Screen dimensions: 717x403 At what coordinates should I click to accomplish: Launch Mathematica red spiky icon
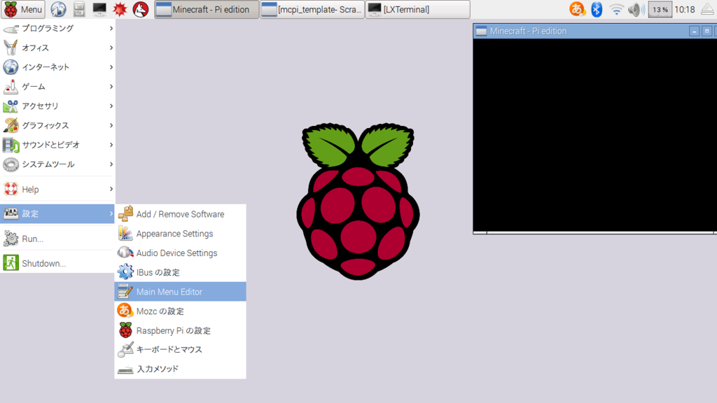tap(120, 9)
